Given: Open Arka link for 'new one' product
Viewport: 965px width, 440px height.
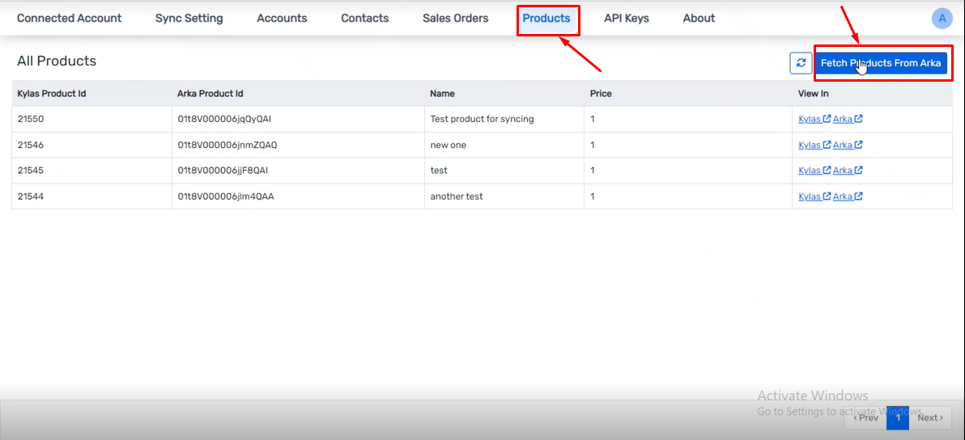Looking at the screenshot, I should point(848,145).
